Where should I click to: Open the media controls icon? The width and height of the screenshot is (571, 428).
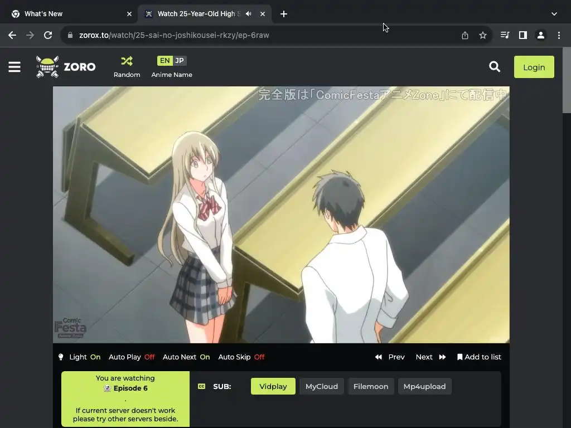pyautogui.click(x=505, y=35)
